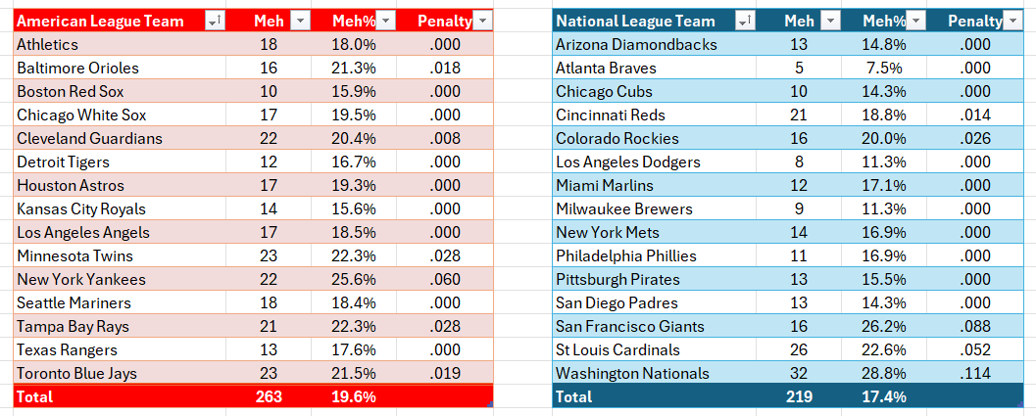Select the Atlanta Braves 7.5% cell
The width and height of the screenshot is (1036, 416).
(x=884, y=68)
